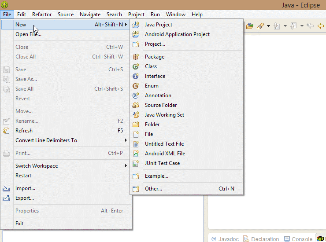Open dropdown arrow next to Previous Annotation
This screenshot has height=242, width=326.
click(x=302, y=26)
